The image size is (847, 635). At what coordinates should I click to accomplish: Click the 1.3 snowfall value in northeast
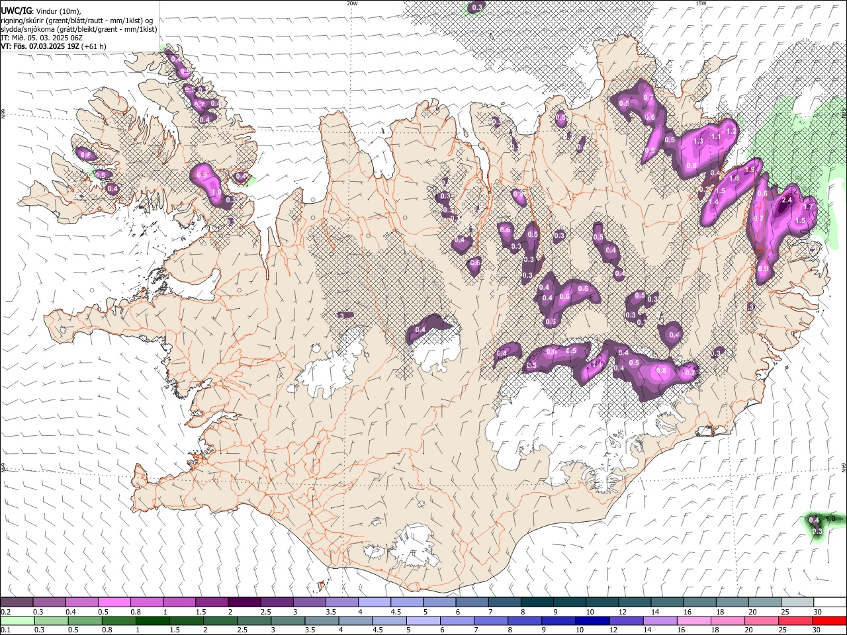[698, 142]
